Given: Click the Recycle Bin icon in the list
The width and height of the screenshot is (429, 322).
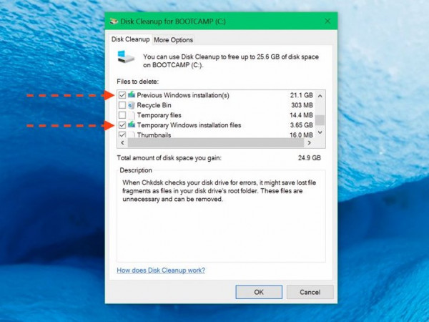Looking at the screenshot, I should click(132, 105).
